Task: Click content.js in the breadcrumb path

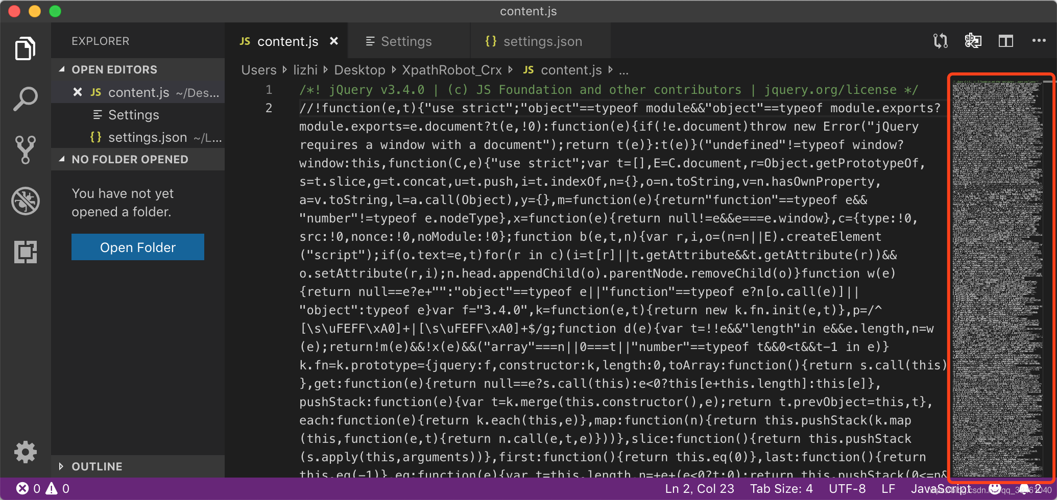Action: click(x=571, y=70)
